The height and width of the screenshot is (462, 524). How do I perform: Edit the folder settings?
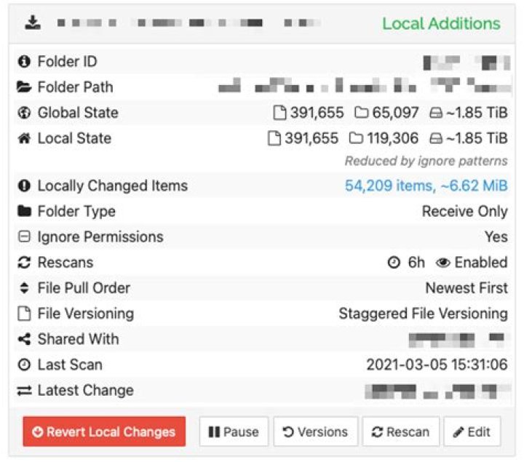point(472,431)
